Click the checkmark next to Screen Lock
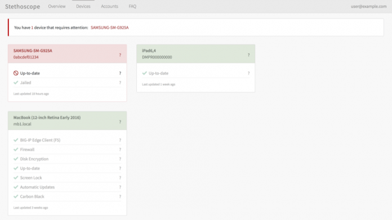The width and height of the screenshot is (392, 220). (16, 178)
